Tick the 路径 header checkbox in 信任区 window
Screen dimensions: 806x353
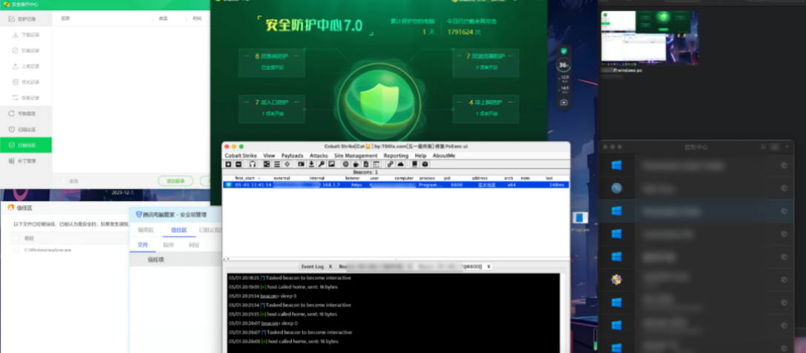pyautogui.click(x=16, y=238)
